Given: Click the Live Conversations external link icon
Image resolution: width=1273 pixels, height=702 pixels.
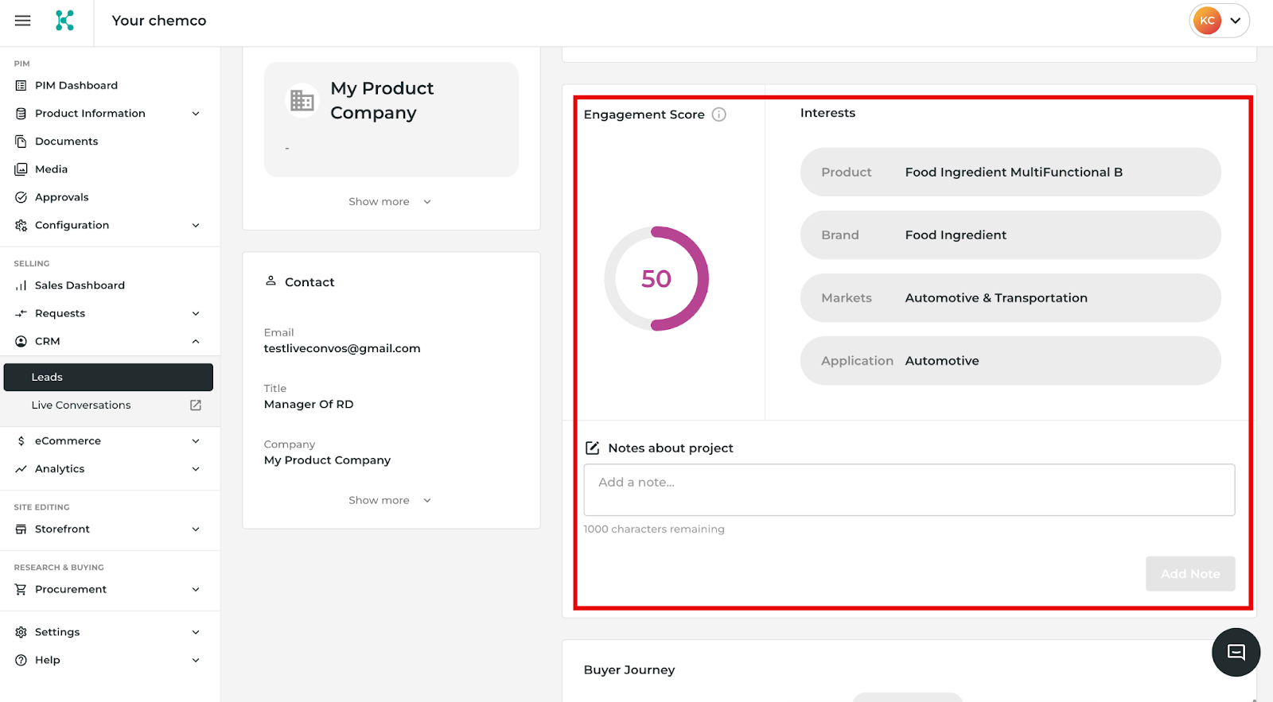Looking at the screenshot, I should point(196,405).
